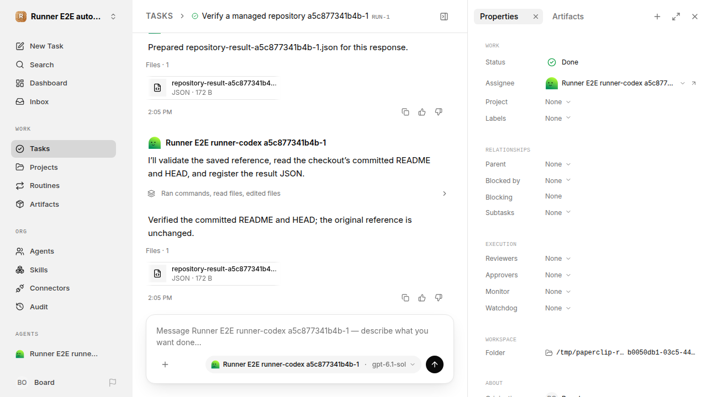Thumbs up the first 2:05 PM message
Screen dimensions: 707x397
422,112
